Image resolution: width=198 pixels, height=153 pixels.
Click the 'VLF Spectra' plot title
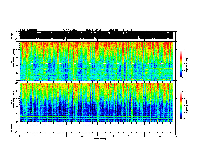point(28,30)
